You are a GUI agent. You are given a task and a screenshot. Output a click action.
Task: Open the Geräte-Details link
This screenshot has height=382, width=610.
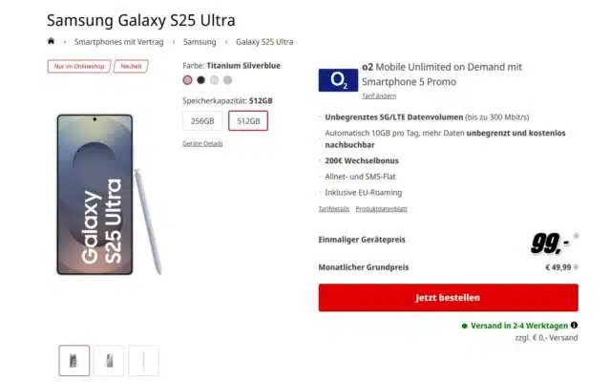(202, 143)
